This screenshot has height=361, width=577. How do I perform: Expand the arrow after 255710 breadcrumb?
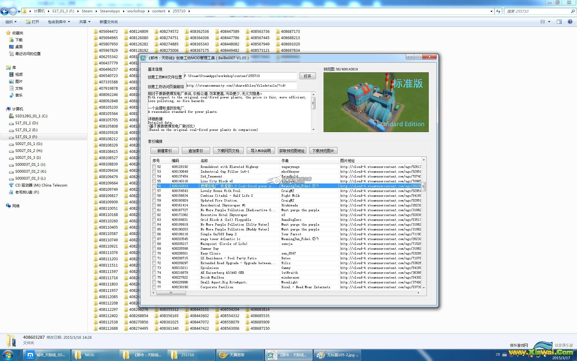[x=189, y=11]
